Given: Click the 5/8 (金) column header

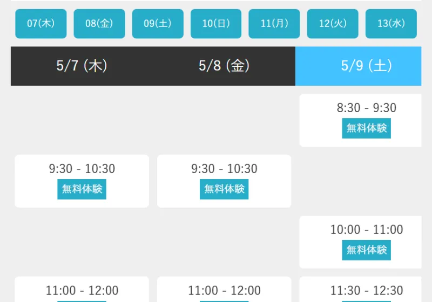Looking at the screenshot, I should click(224, 66).
